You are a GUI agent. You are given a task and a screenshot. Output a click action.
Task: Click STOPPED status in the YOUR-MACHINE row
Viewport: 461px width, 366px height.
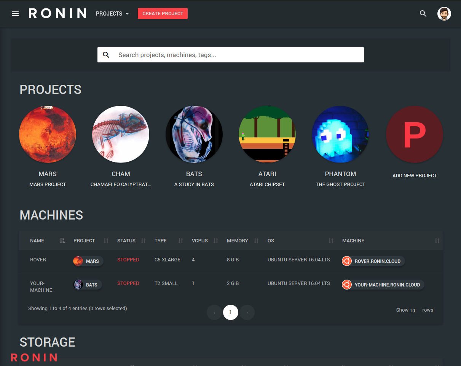coord(128,283)
